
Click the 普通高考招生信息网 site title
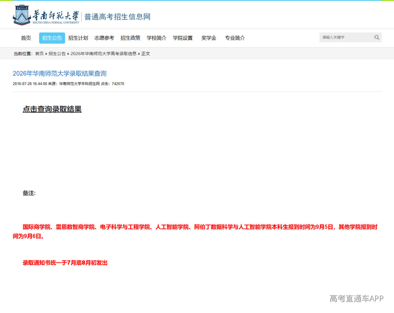pyautogui.click(x=117, y=17)
